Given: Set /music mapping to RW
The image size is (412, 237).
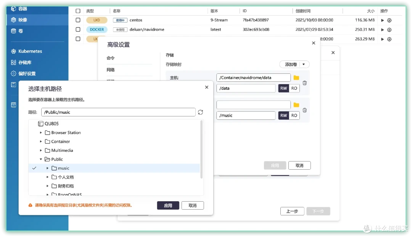Looking at the screenshot, I should (x=283, y=116).
